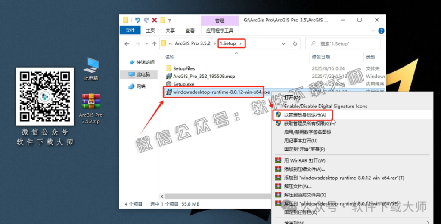Click the WinRAR icon beside 解压文件

(x=278, y=186)
